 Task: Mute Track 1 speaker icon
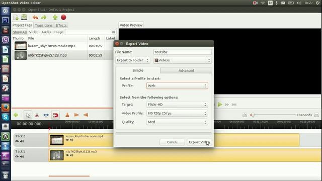[x=22, y=156]
